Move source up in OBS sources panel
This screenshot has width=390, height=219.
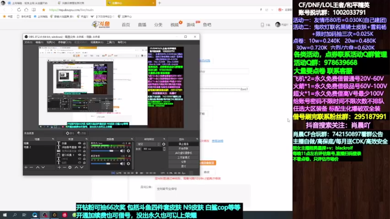[76, 167]
